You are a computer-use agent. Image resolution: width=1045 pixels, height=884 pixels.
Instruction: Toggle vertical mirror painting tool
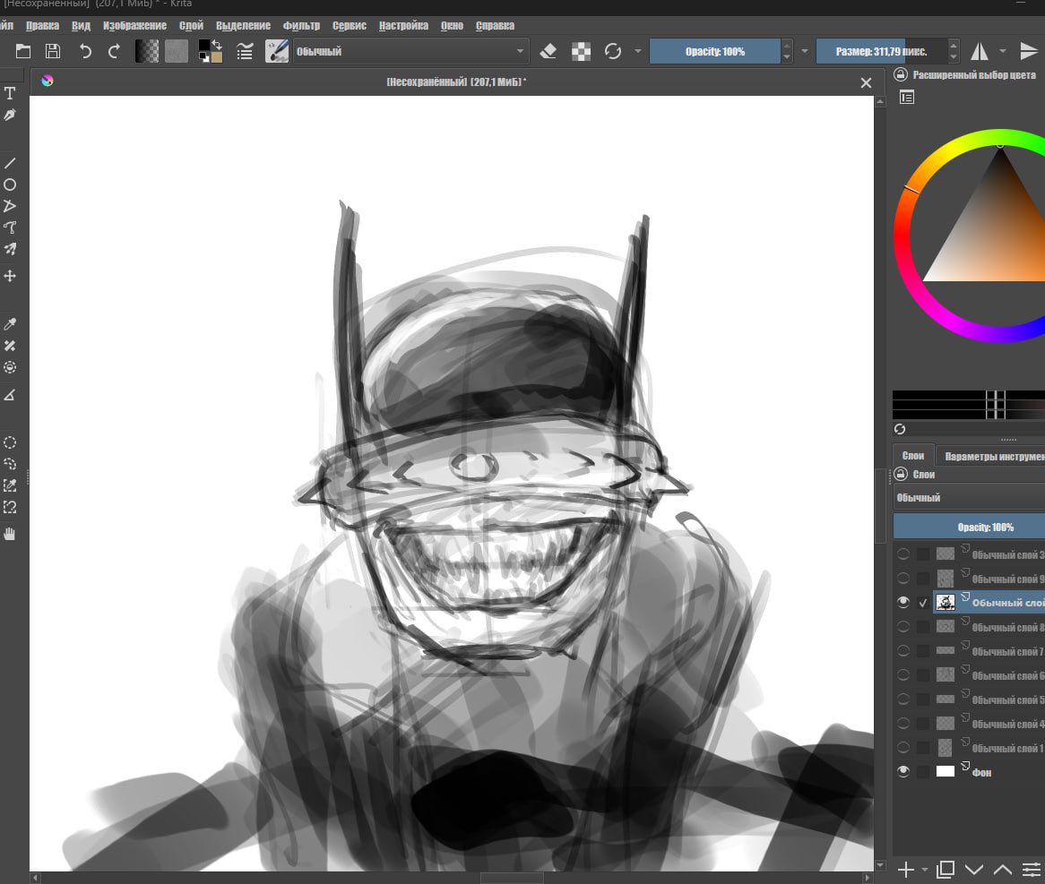tap(1030, 51)
